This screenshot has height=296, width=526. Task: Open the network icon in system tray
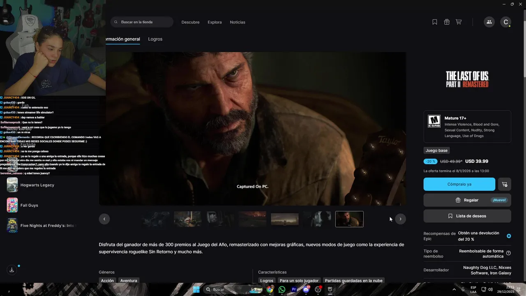point(483,289)
